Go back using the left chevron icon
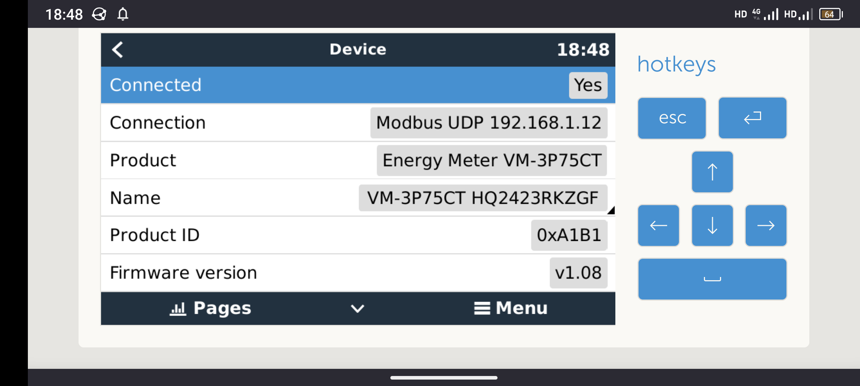Image resolution: width=860 pixels, height=386 pixels. tap(117, 49)
